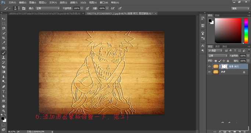Toggle Quick Mask mode
Viewport: 251px width, 133px height.
coord(3,125)
